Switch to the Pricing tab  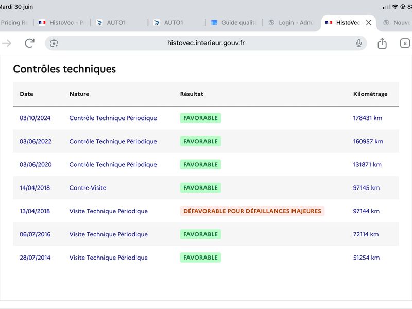click(15, 23)
